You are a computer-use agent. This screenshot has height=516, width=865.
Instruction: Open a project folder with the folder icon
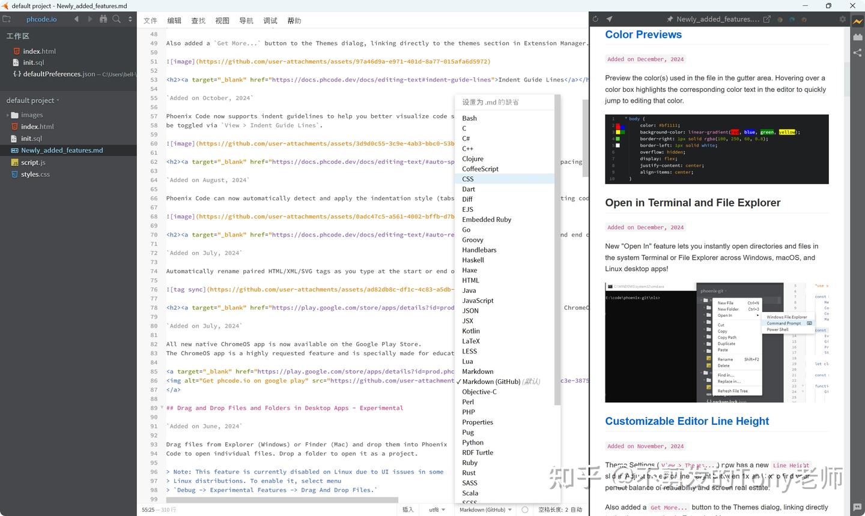7,19
